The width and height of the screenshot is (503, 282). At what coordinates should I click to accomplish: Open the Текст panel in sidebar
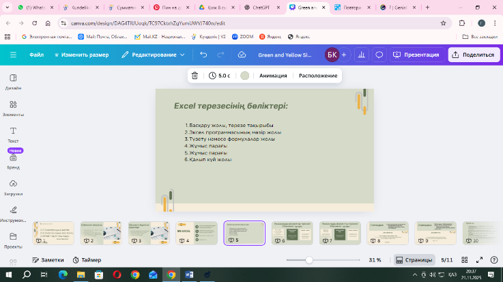click(13, 135)
